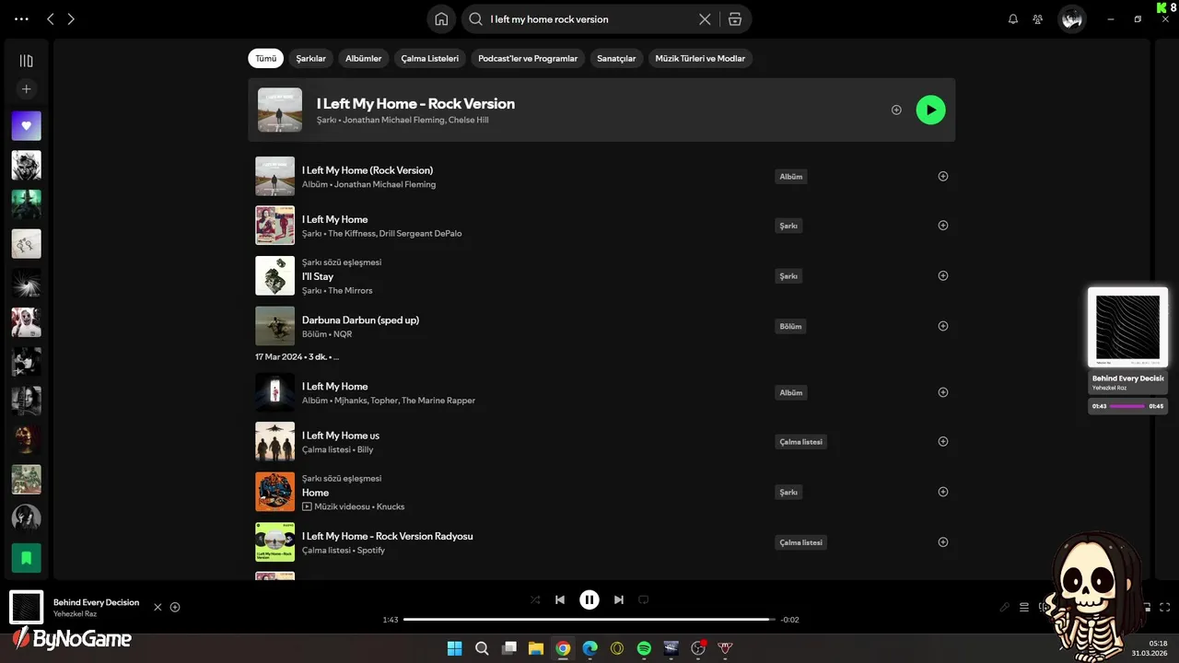Screen dimensions: 1179x663
Task: Click Darbuna Darbun (sped up) cover thumbnail
Action: click(274, 326)
